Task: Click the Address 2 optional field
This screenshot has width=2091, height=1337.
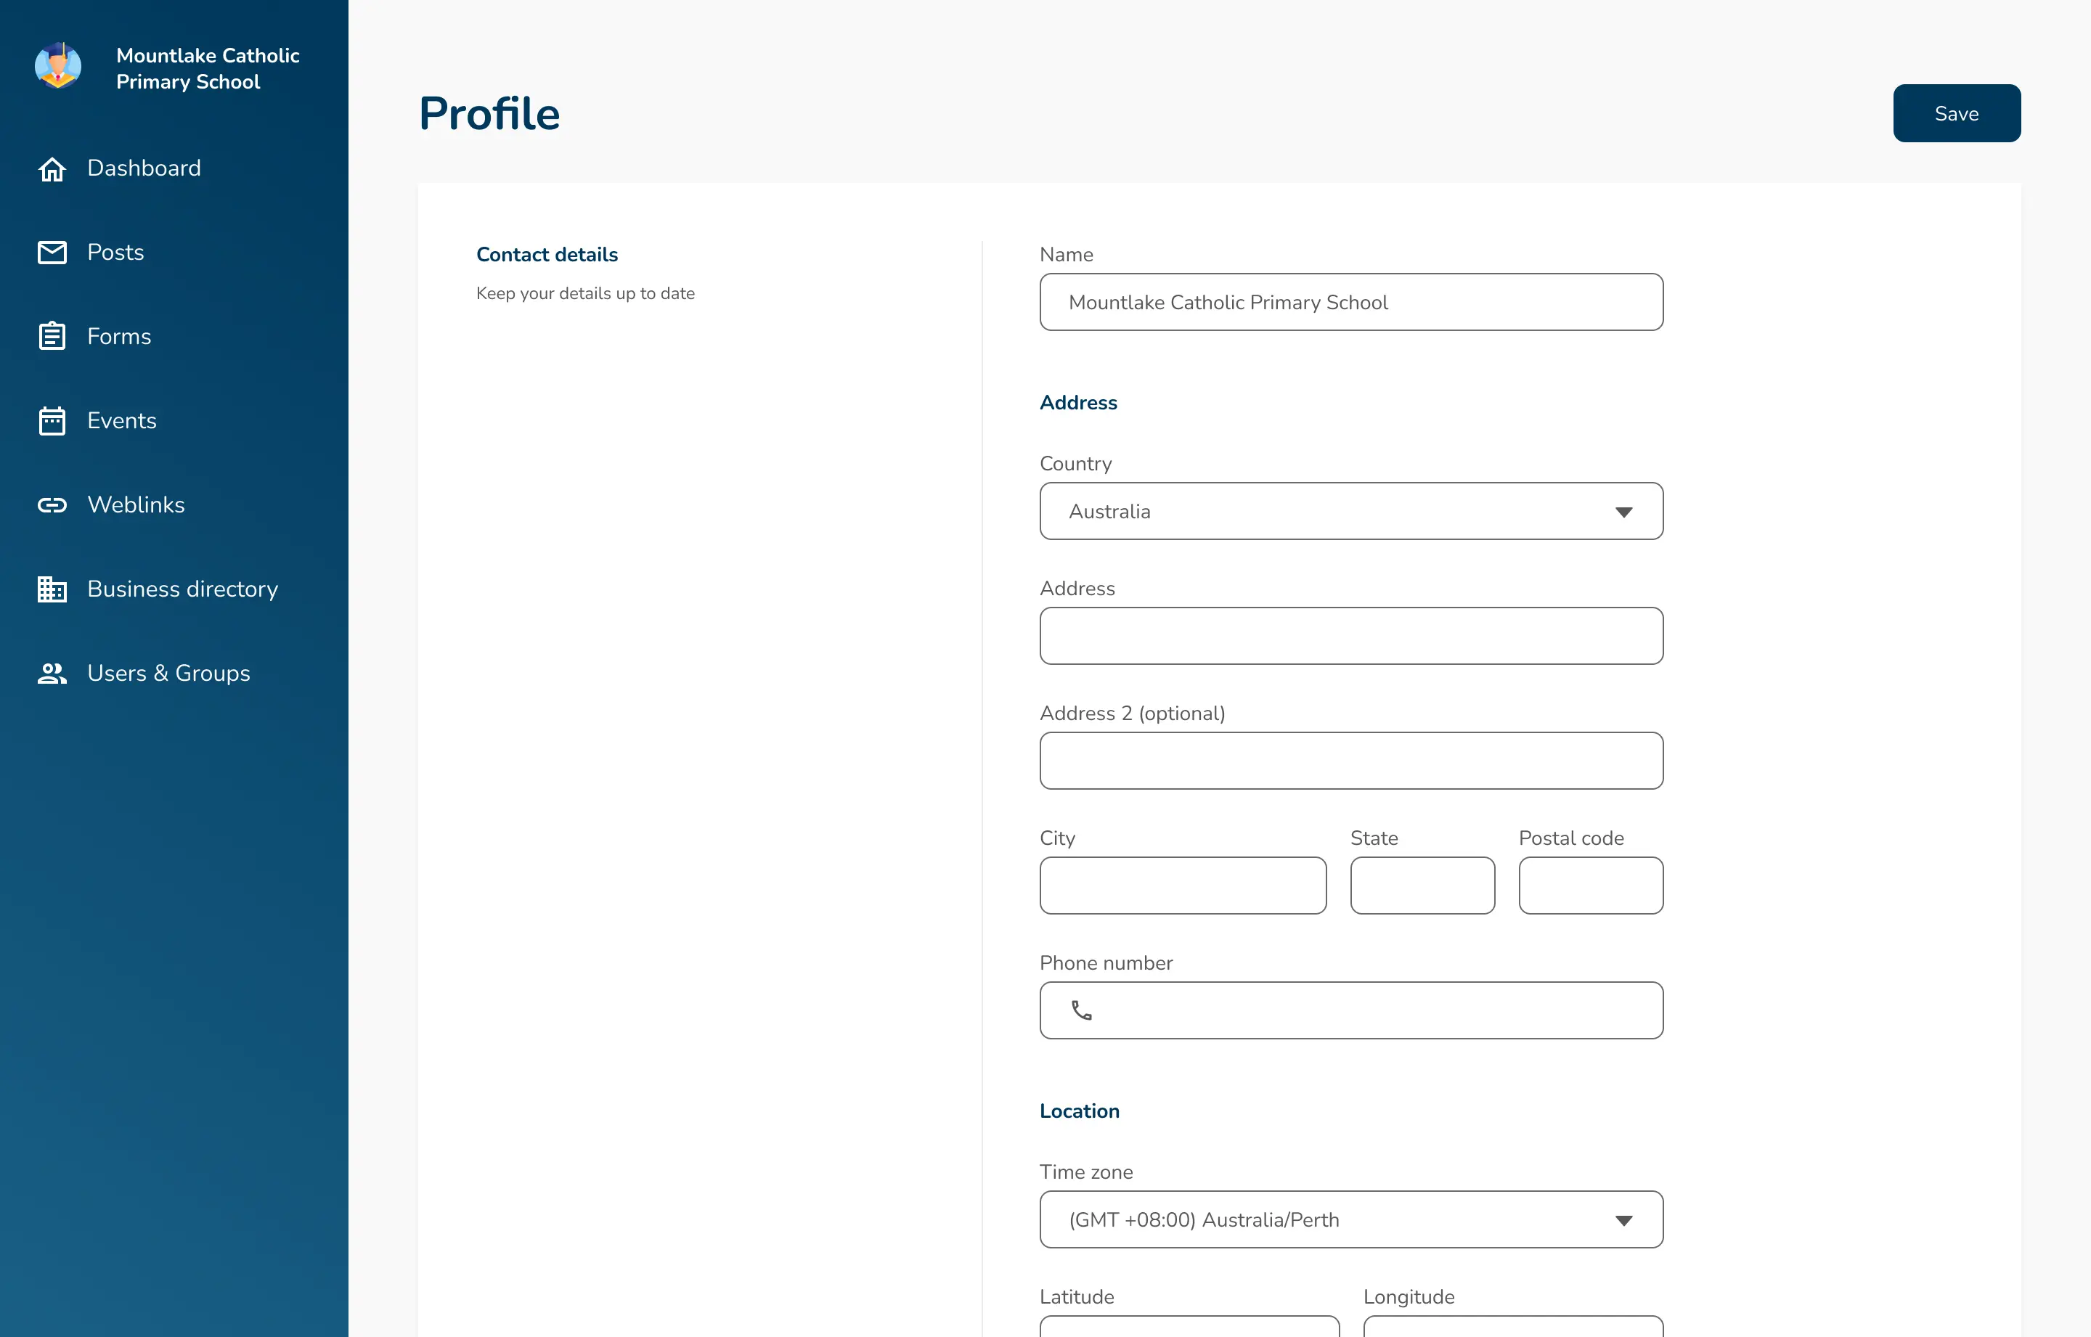Action: click(1350, 760)
